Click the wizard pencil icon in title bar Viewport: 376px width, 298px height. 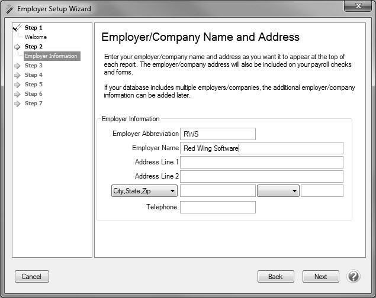pos(8,9)
